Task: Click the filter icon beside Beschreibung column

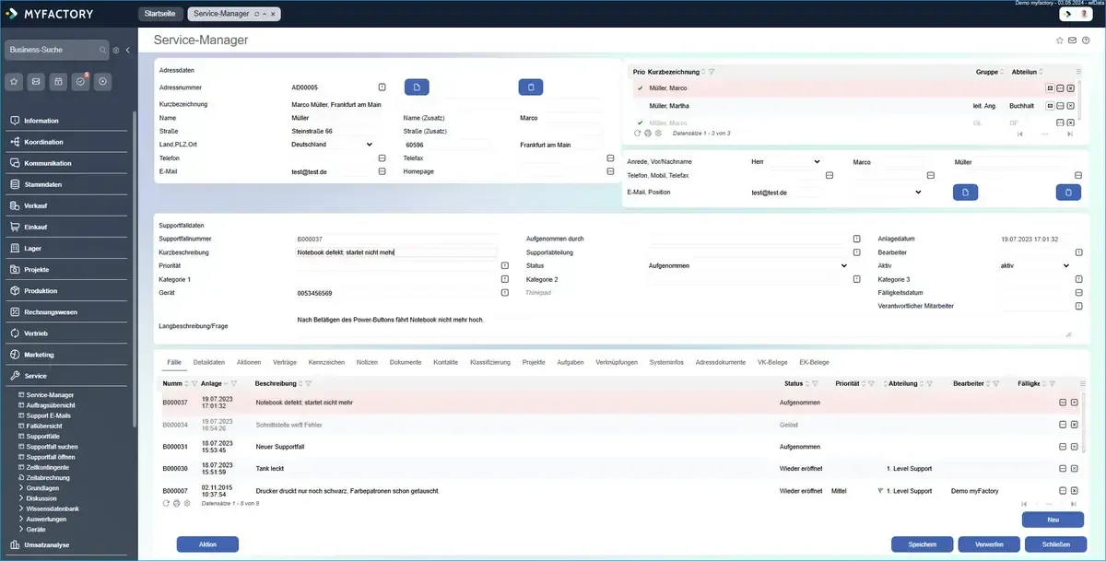Action: tap(308, 383)
